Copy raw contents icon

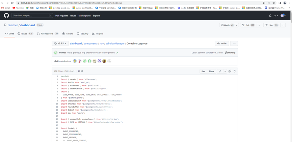pyautogui.click(x=230, y=71)
